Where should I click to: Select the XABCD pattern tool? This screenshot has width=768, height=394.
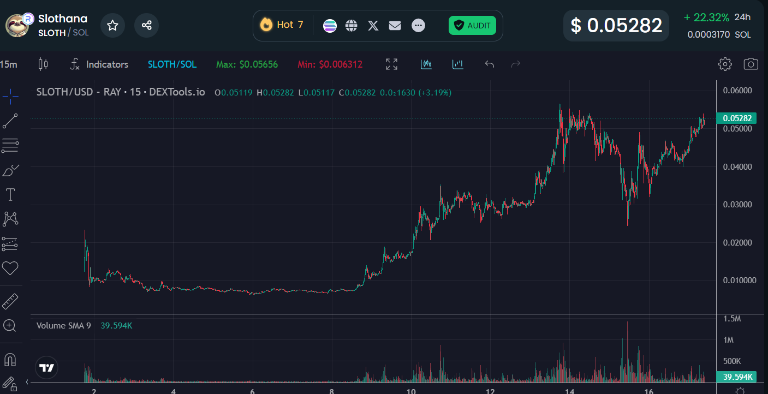(10, 219)
